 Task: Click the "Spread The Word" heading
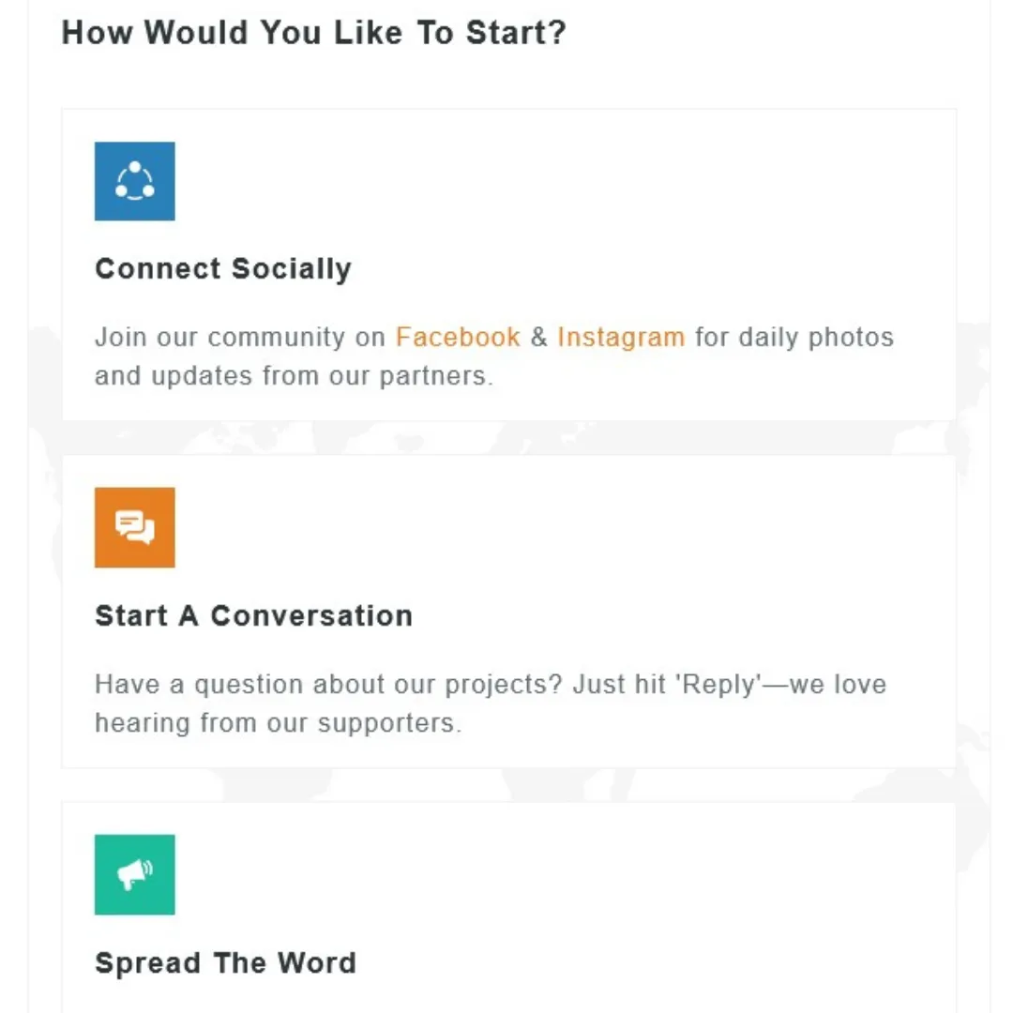[x=225, y=963]
